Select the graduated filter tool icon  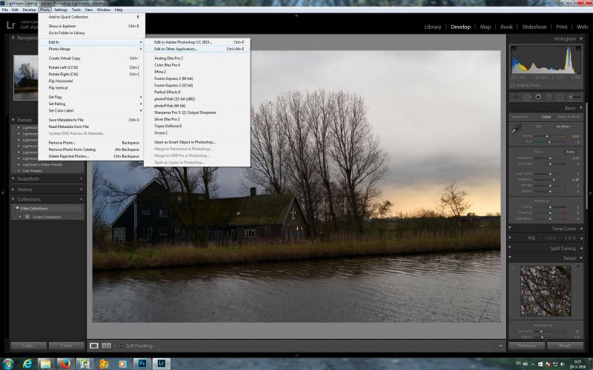(x=549, y=97)
